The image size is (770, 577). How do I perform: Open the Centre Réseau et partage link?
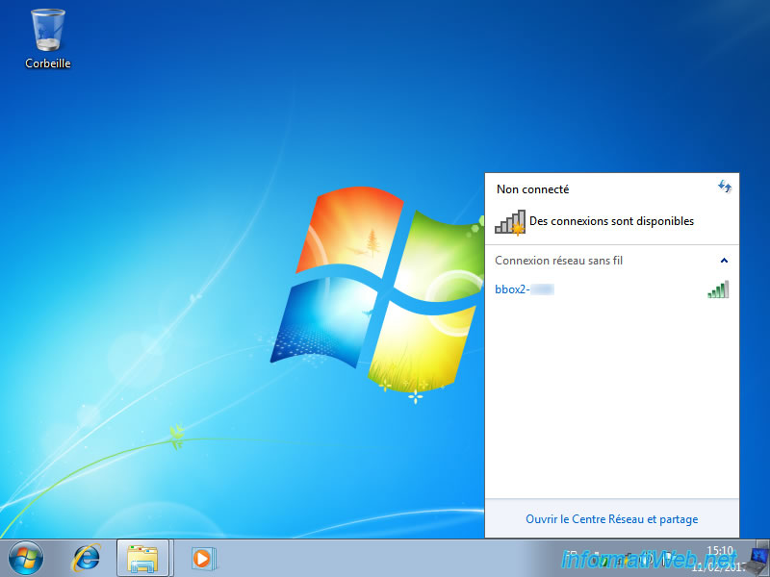[x=611, y=519]
